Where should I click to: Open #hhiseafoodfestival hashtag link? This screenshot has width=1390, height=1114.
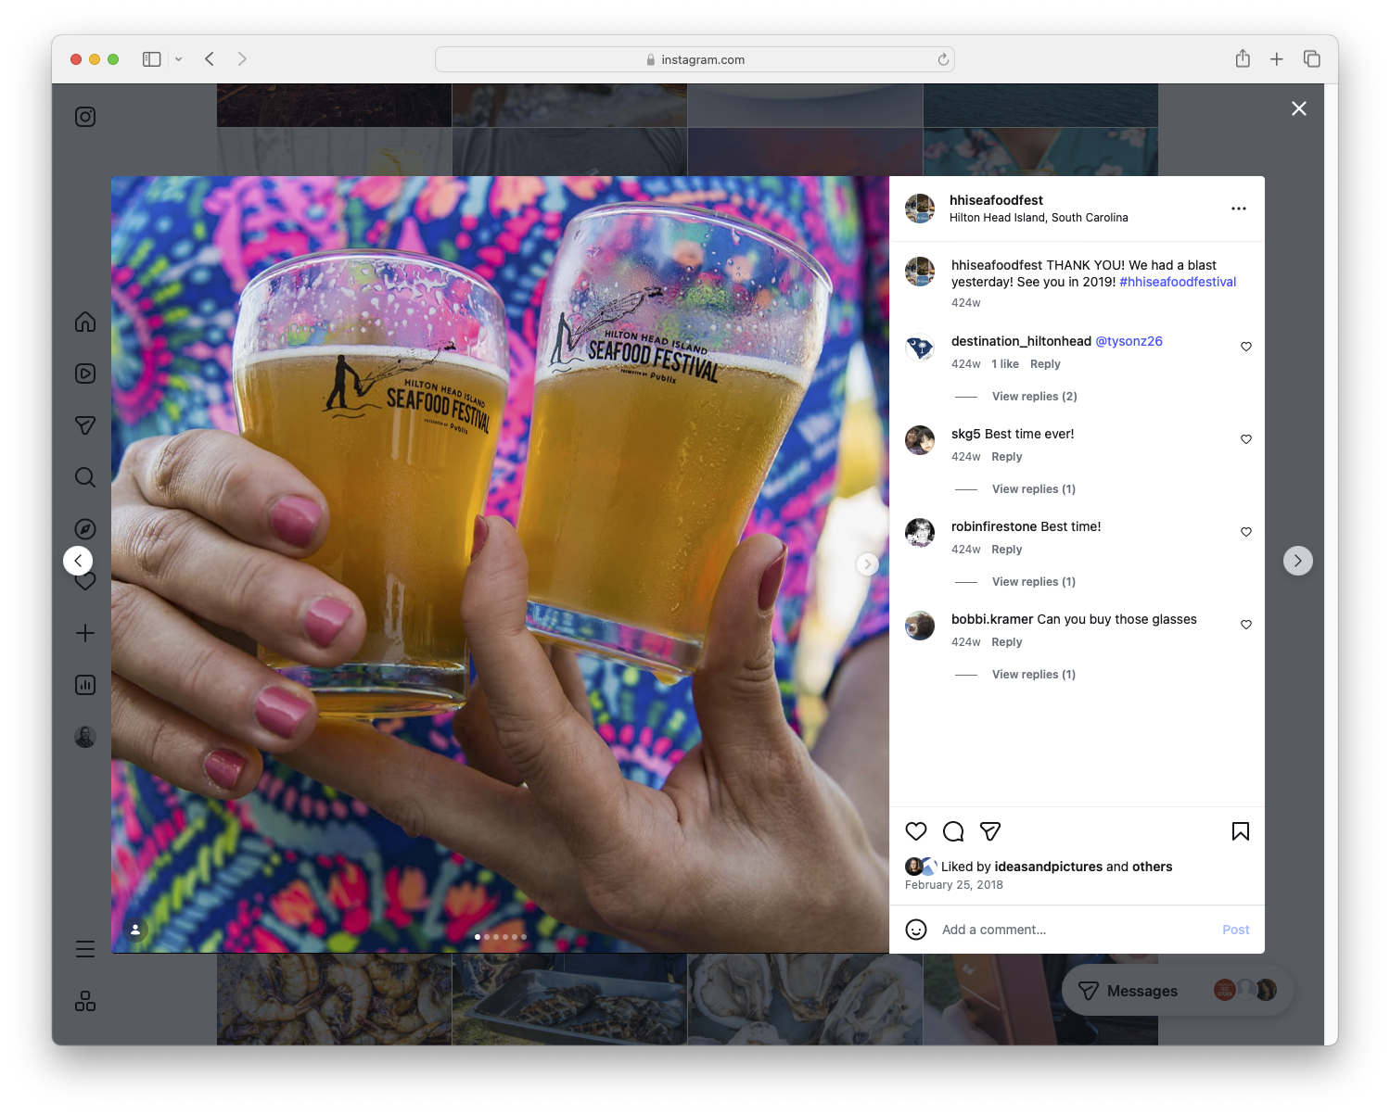point(1178,282)
